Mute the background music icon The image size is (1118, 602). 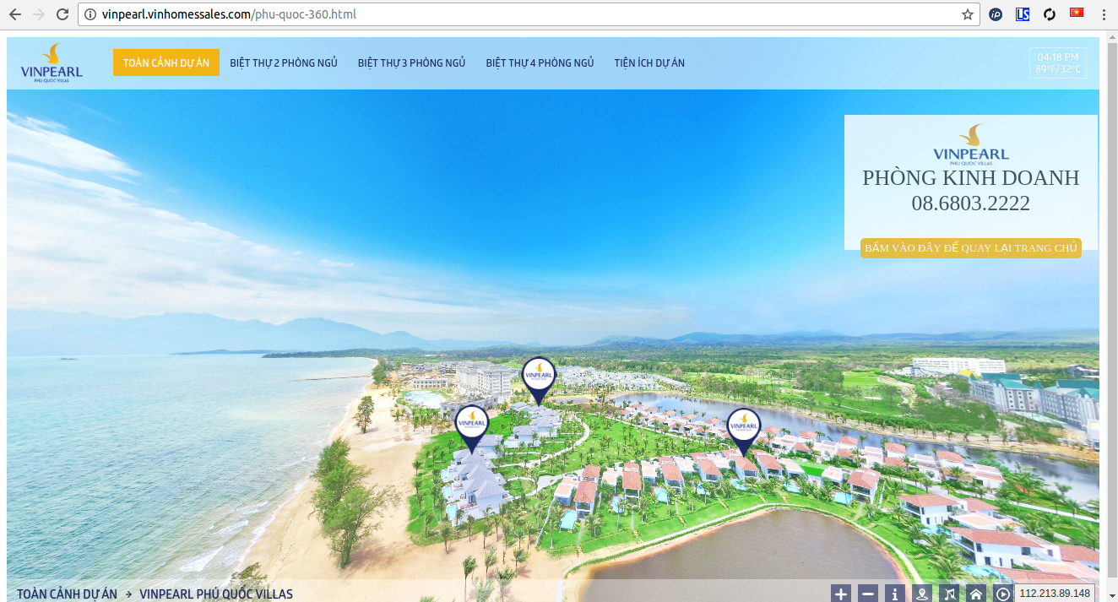tap(948, 594)
